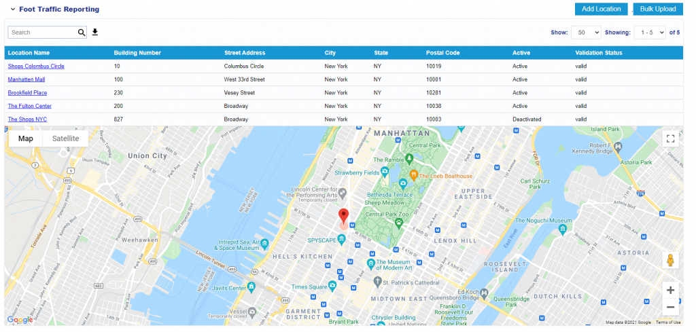Switch to the Satellite view tab
Image resolution: width=696 pixels, height=332 pixels.
coord(66,139)
